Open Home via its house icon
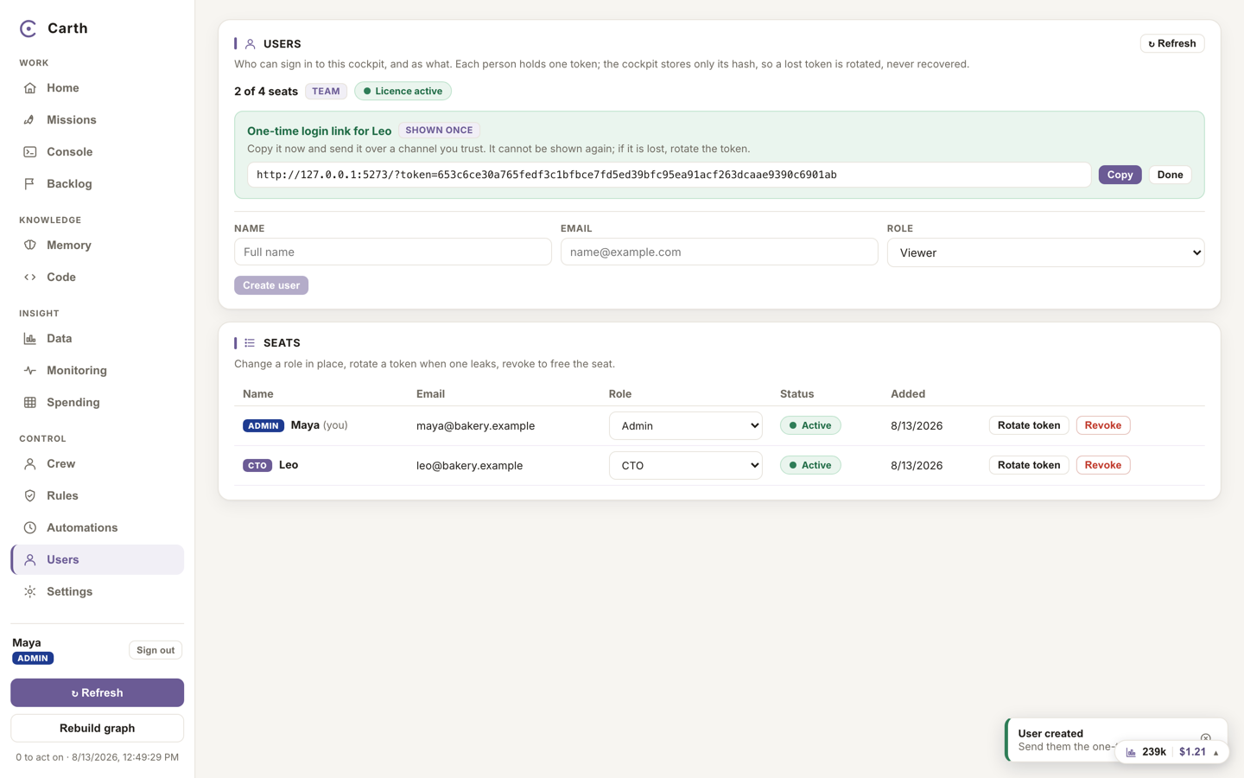This screenshot has width=1244, height=778. [x=30, y=88]
